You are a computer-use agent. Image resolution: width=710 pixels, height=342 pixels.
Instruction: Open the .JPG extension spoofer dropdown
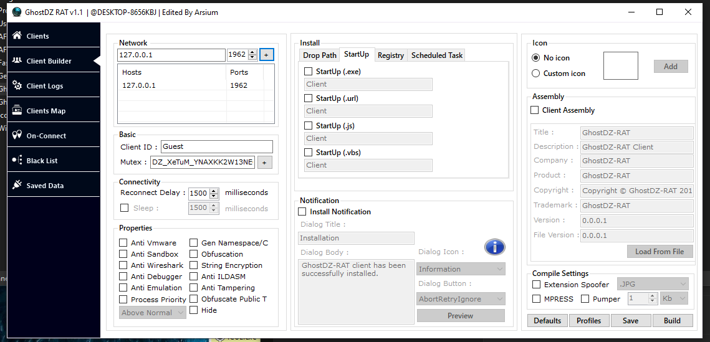[x=653, y=285]
